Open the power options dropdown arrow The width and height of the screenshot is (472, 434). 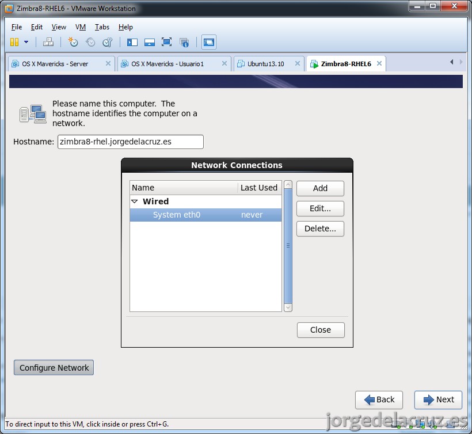(x=26, y=42)
